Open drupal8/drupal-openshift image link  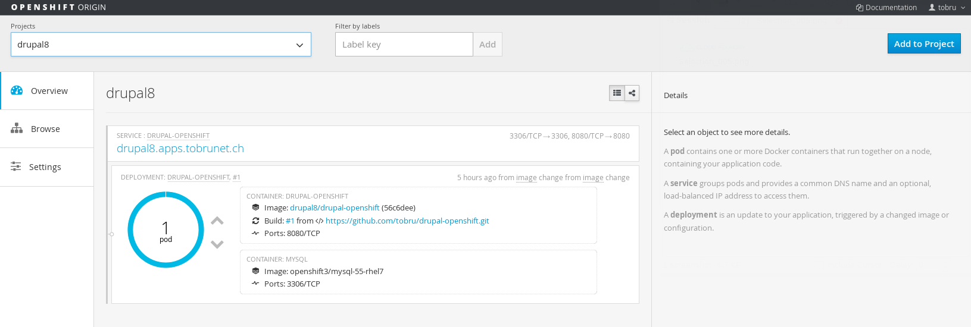coord(335,207)
